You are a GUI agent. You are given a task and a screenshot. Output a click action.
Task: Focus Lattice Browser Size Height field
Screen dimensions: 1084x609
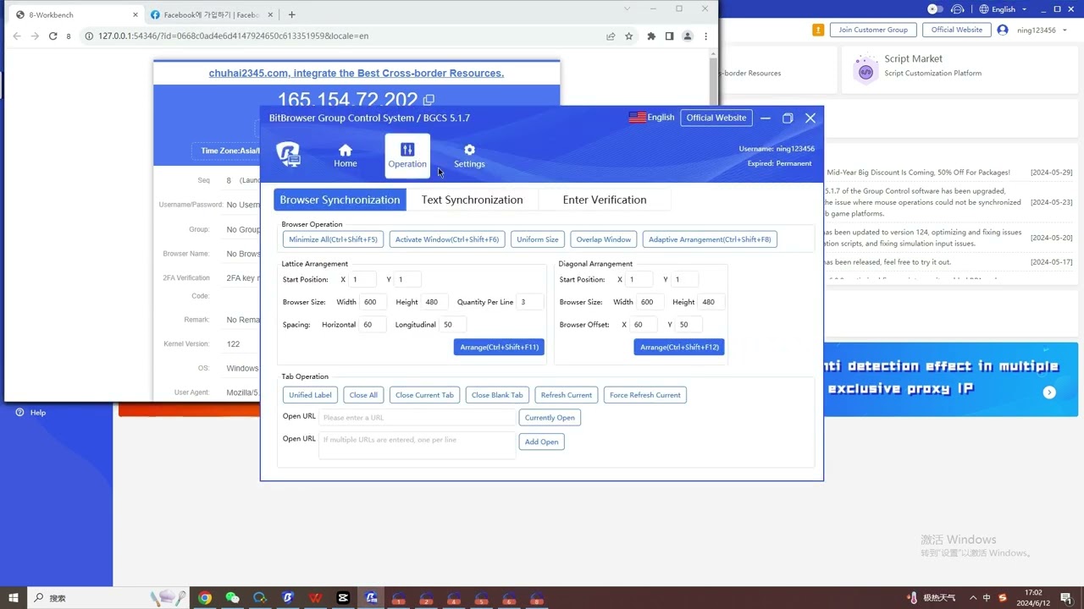click(434, 302)
